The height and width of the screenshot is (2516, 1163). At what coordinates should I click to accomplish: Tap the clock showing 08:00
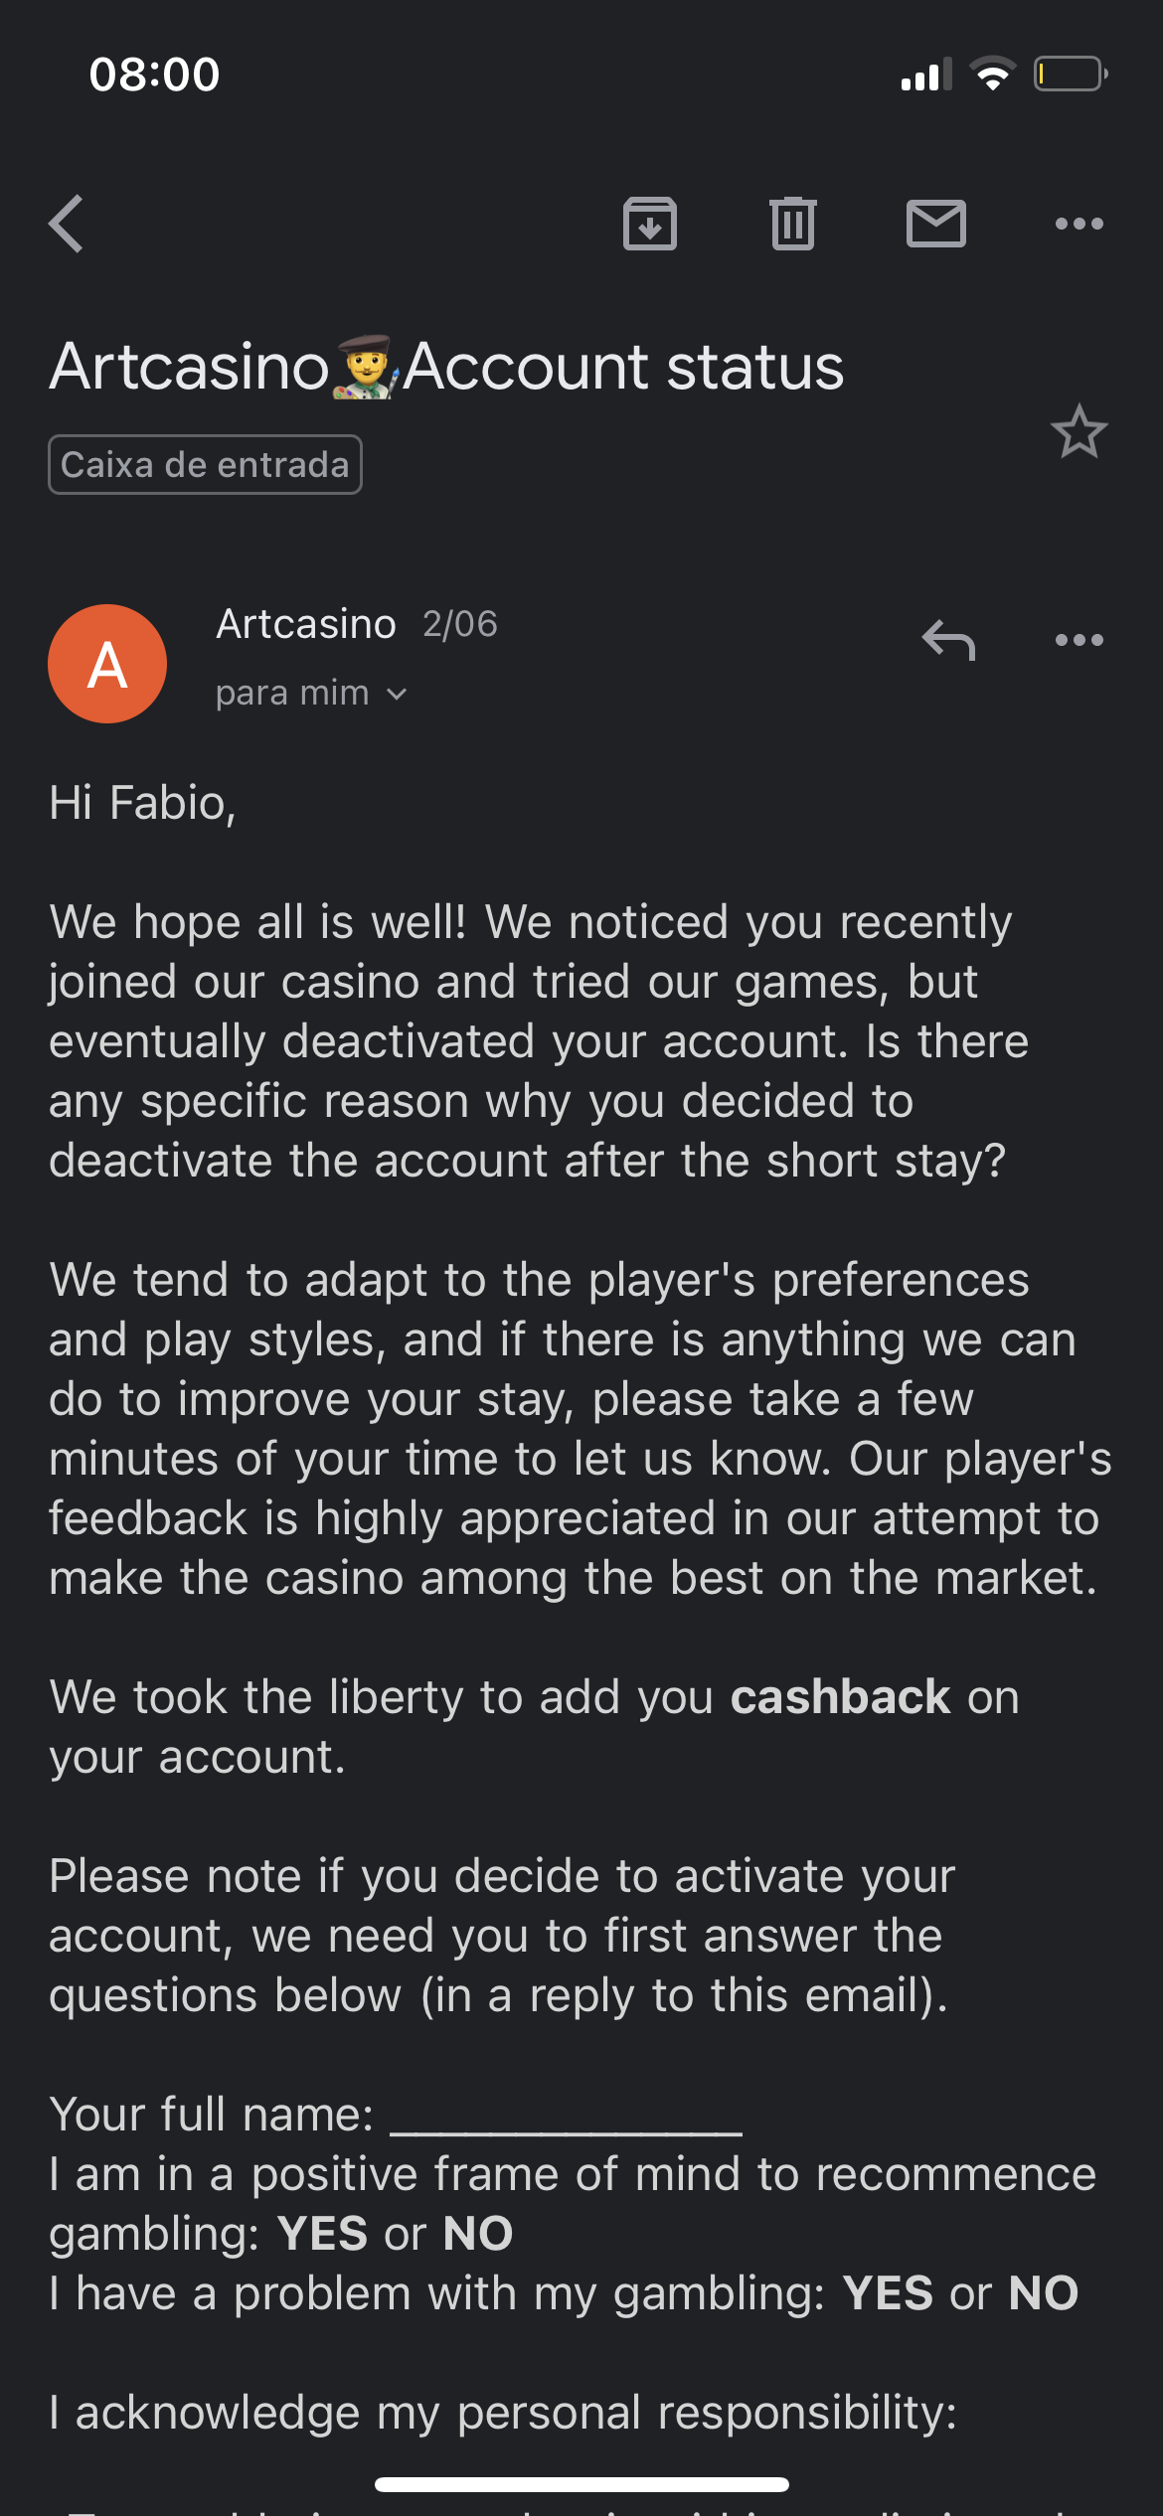click(154, 75)
